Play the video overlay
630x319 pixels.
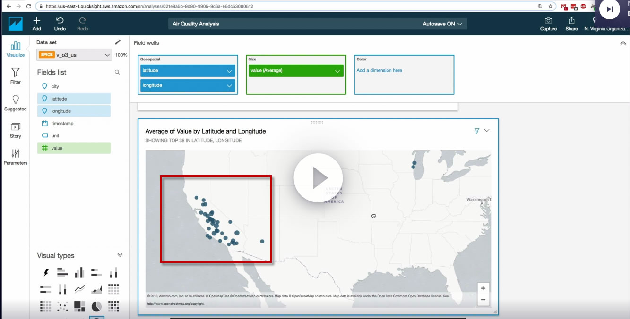pos(318,178)
